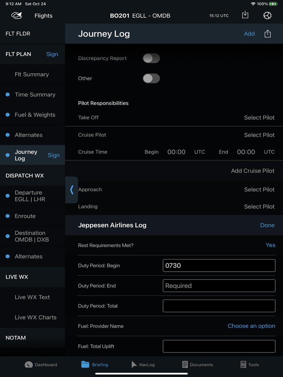Open Alternates under DISPATCH WX
Screen dimensions: 283x377
point(32,256)
